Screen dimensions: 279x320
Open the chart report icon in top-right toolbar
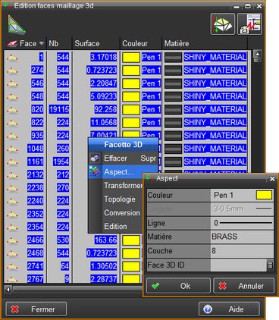[249, 24]
